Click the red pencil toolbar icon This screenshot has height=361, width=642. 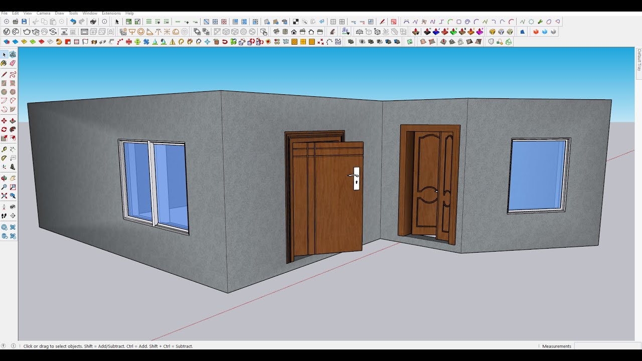[382, 22]
